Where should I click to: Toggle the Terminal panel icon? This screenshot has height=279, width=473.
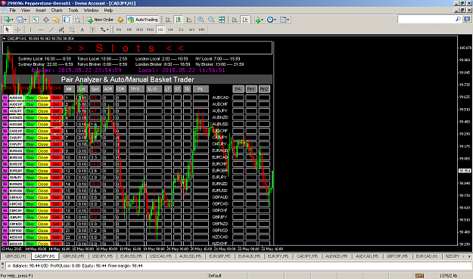tap(67, 20)
